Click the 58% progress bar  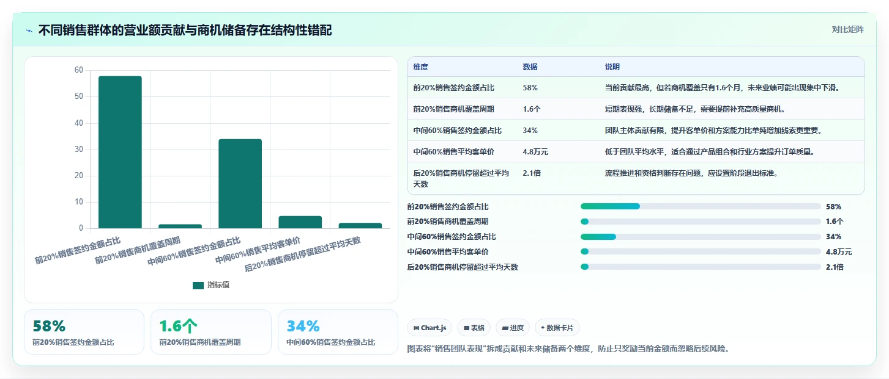point(701,206)
